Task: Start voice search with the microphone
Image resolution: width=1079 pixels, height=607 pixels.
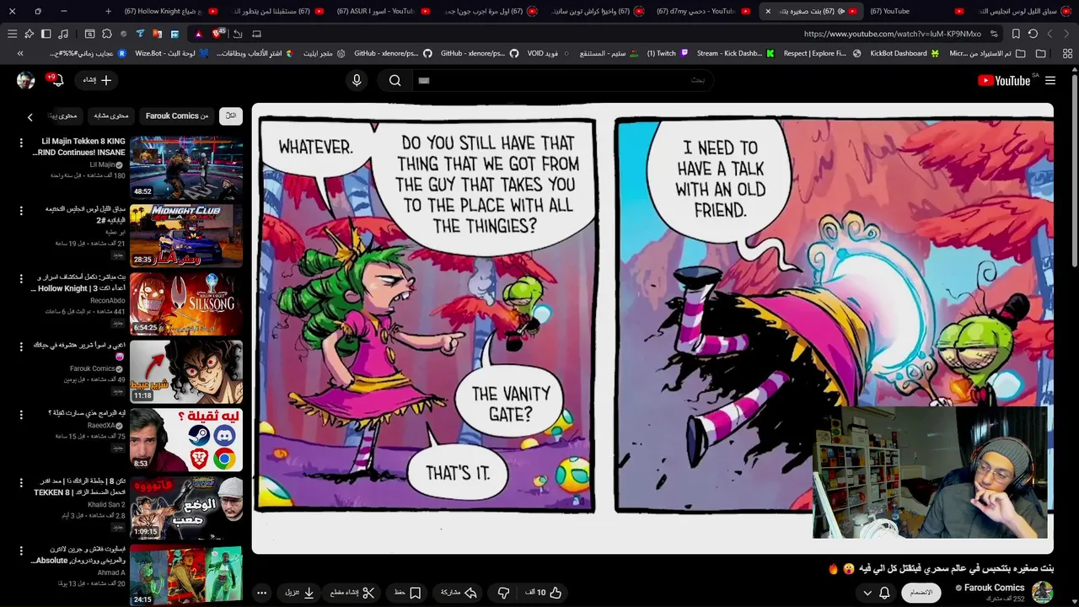Action: coord(357,80)
